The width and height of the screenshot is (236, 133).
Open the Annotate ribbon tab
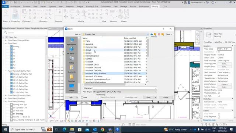[x=70, y=7]
